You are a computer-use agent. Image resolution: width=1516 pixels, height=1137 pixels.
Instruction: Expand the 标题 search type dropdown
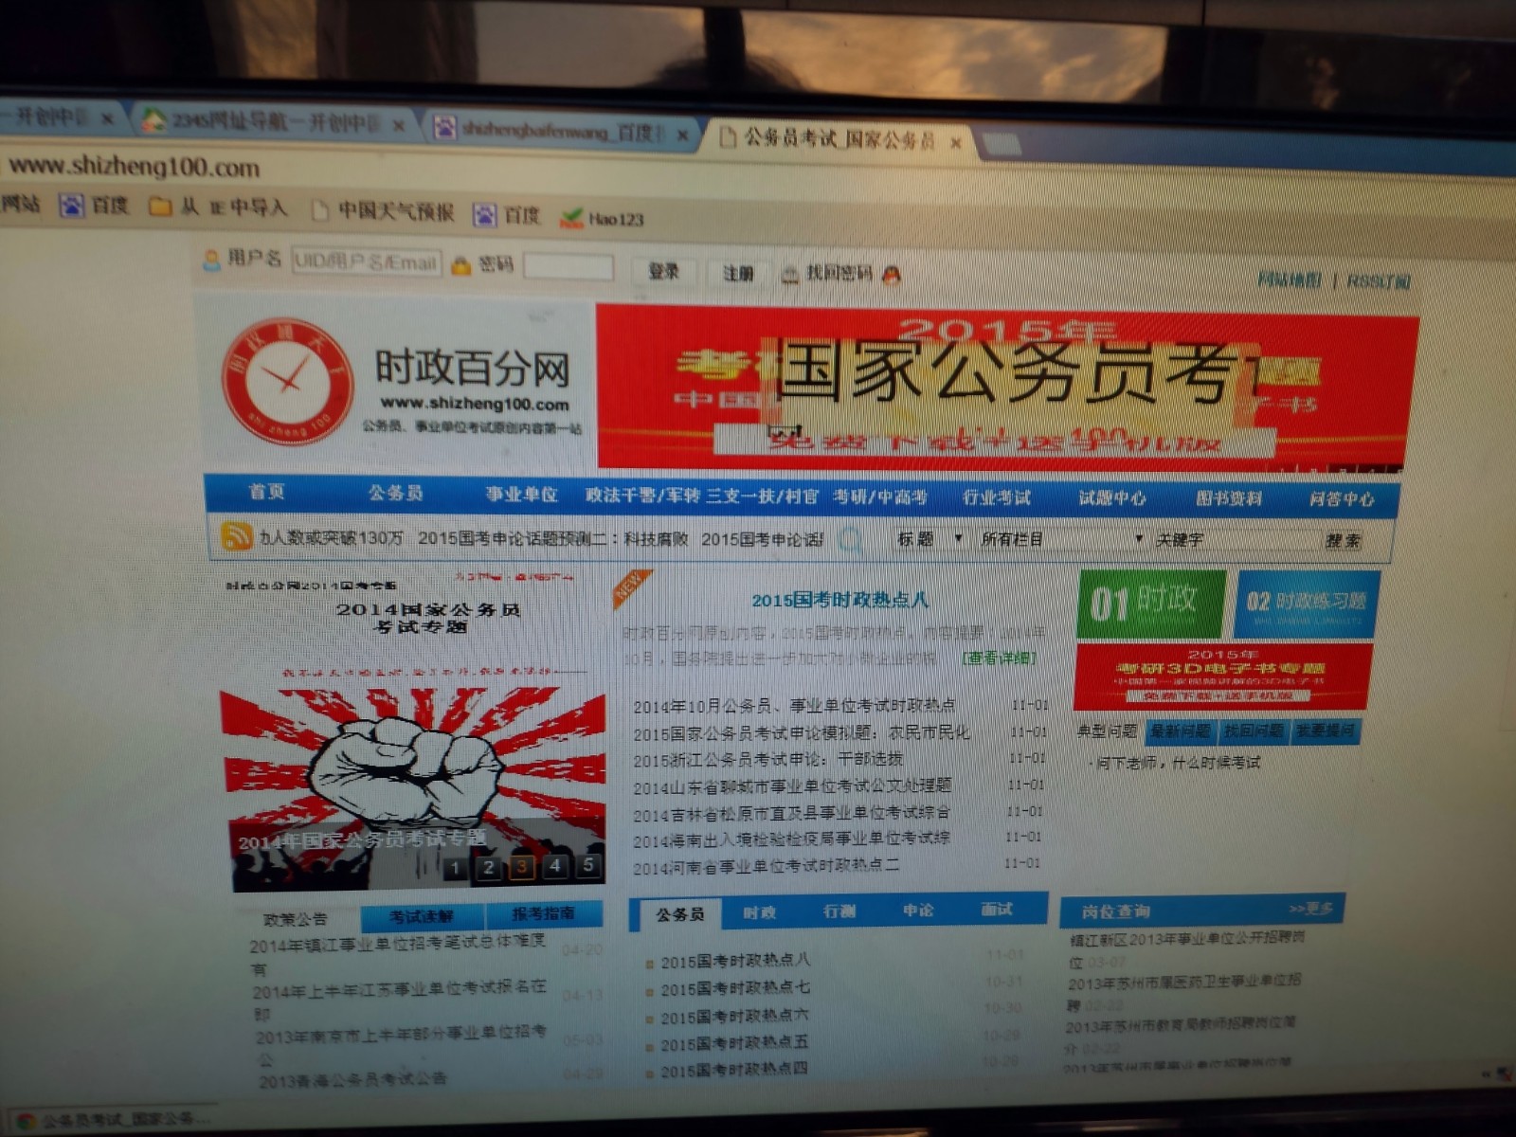(x=929, y=539)
